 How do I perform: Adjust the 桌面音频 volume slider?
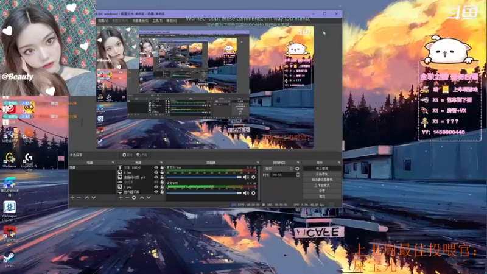tap(204, 193)
